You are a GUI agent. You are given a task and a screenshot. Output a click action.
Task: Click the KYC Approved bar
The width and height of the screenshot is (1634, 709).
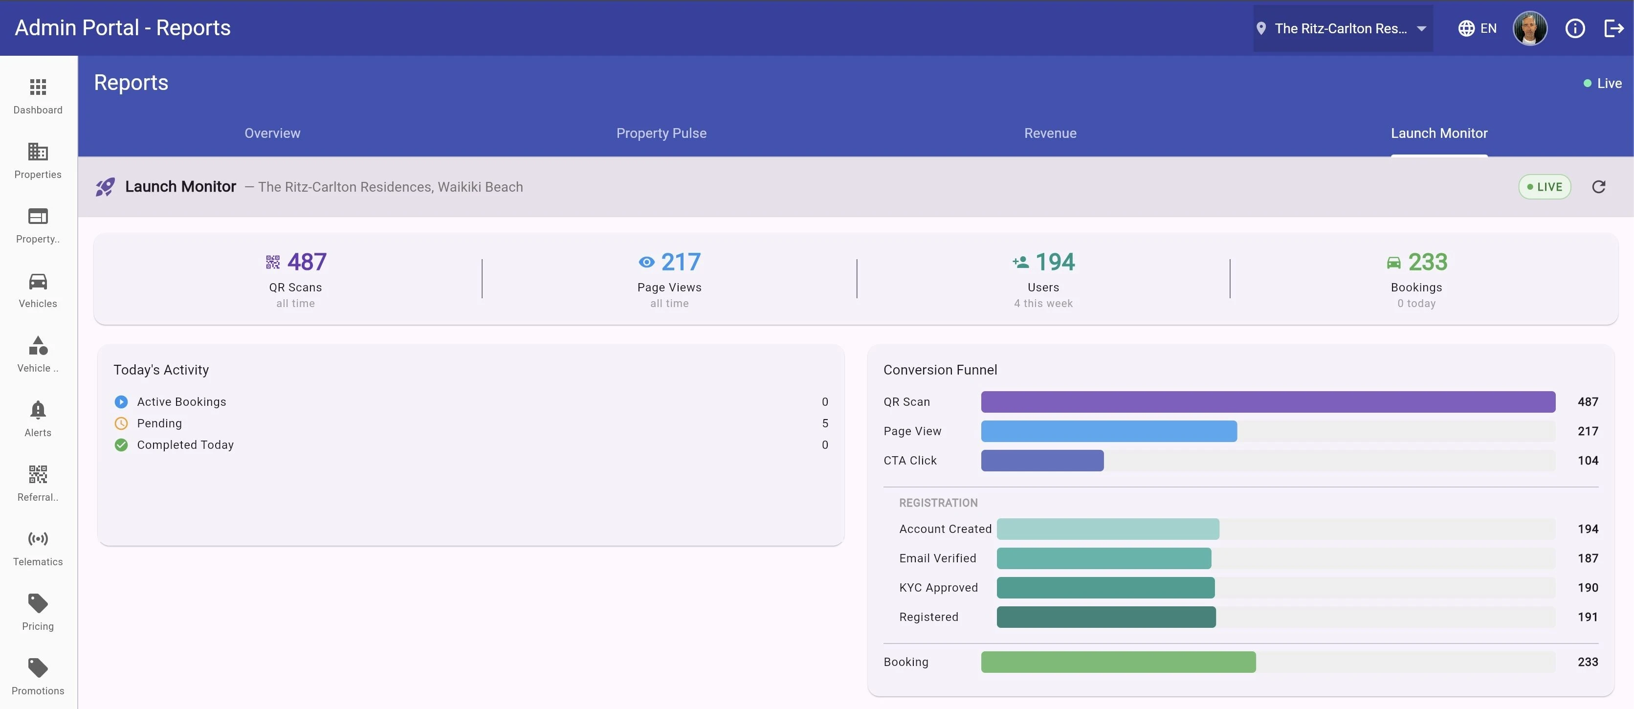click(x=1105, y=588)
